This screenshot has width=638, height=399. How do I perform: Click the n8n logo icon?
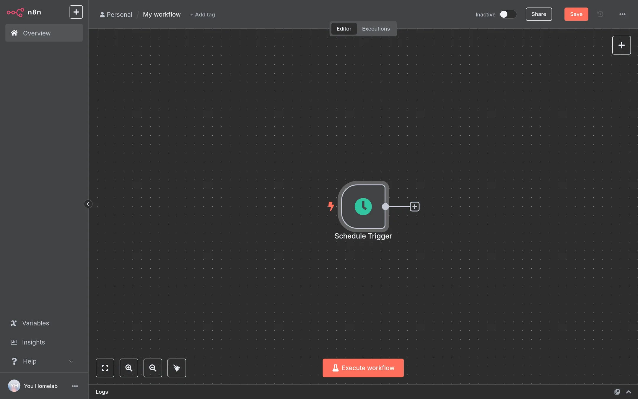(x=15, y=12)
